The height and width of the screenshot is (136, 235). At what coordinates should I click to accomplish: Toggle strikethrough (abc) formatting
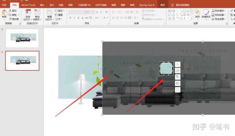pos(86,18)
